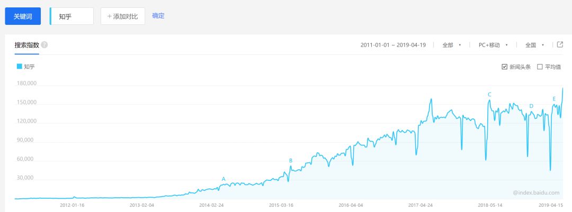Click the 关键词 button
572x212 pixels.
click(23, 16)
